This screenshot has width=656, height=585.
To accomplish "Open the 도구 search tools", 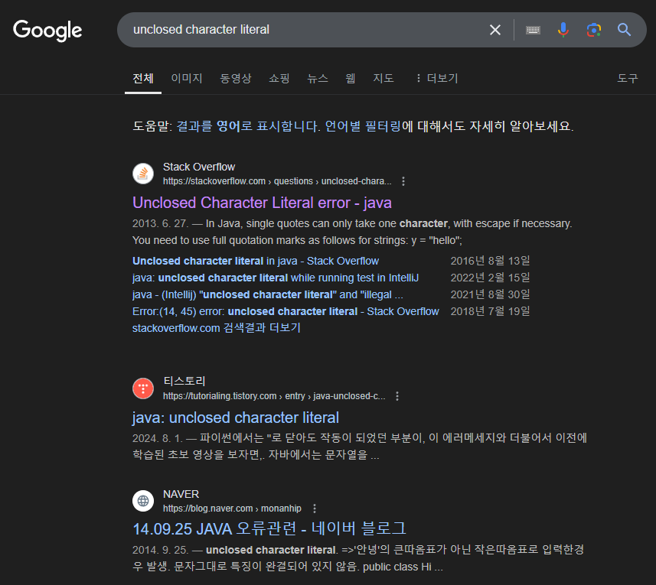I will [x=628, y=78].
